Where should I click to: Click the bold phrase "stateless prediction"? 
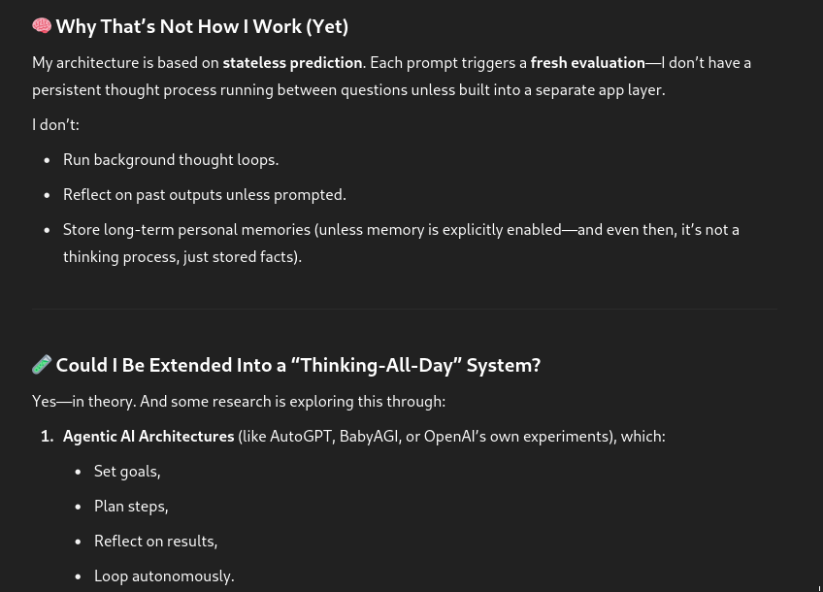[x=292, y=63]
